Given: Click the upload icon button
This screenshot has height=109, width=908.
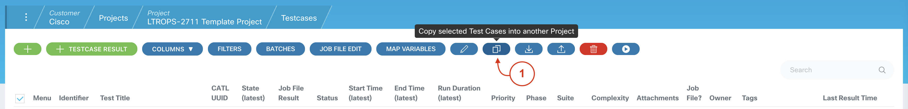Looking at the screenshot, I should click(561, 49).
